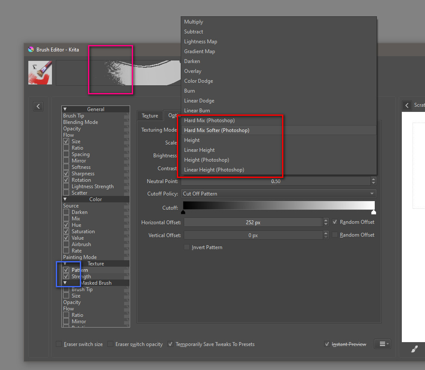Decrease Vertical Offset with down arrow
Viewport: 425px width, 370px height.
(326, 237)
